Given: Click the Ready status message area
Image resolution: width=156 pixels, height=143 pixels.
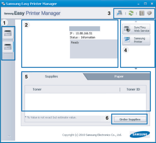Looking at the screenshot, I should pos(94,49).
